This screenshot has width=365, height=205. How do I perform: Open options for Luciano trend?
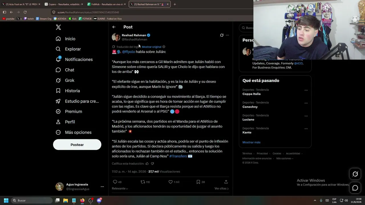point(306,116)
